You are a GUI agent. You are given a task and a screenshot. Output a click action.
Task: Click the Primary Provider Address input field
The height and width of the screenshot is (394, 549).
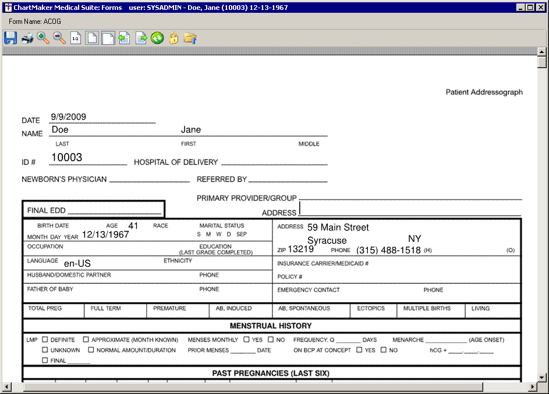(x=410, y=209)
